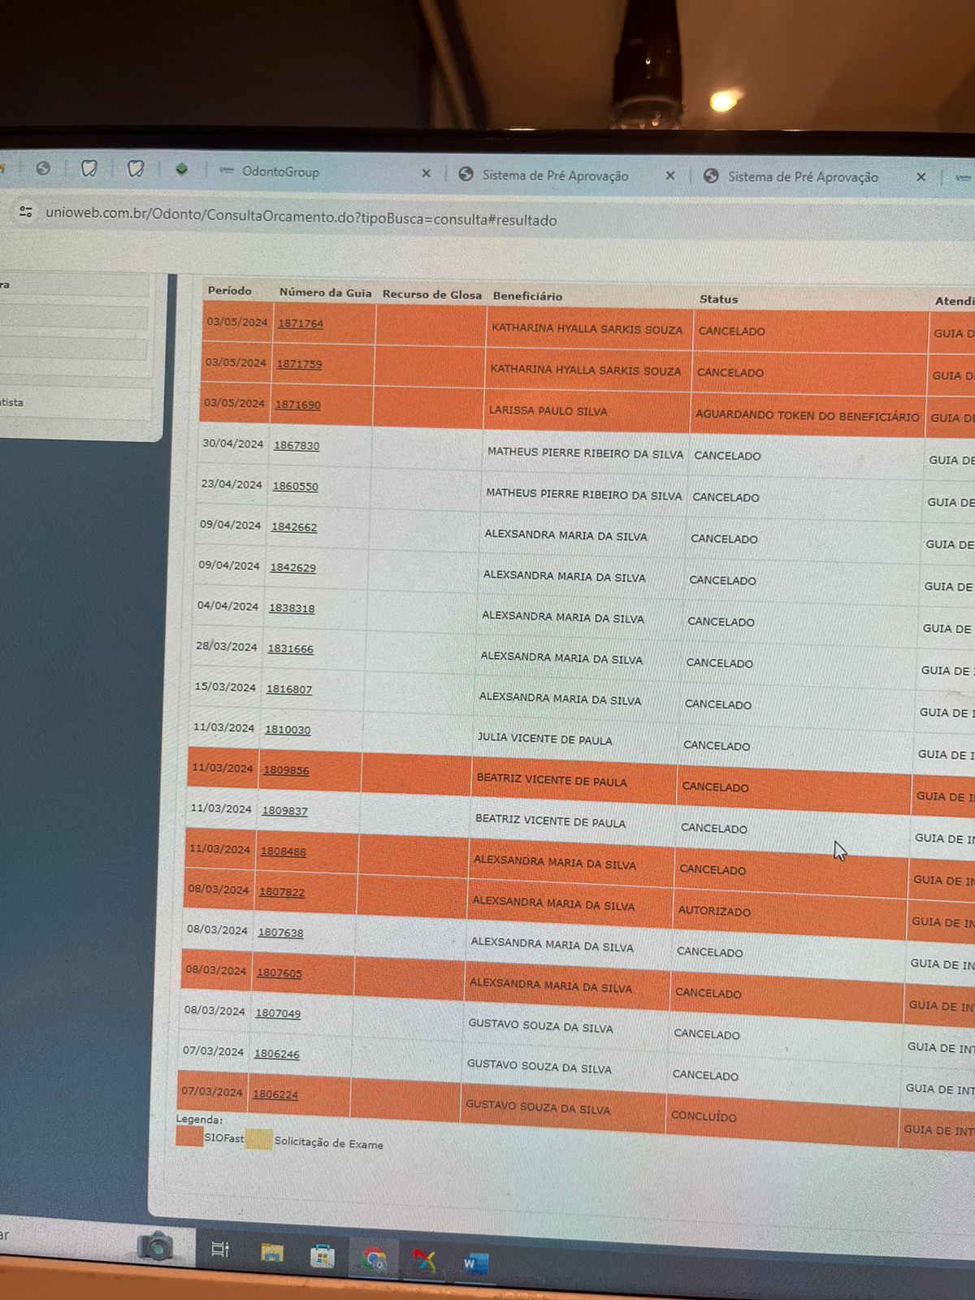The height and width of the screenshot is (1300, 975).
Task: Open guide number 1860550 link
Action: tap(295, 486)
